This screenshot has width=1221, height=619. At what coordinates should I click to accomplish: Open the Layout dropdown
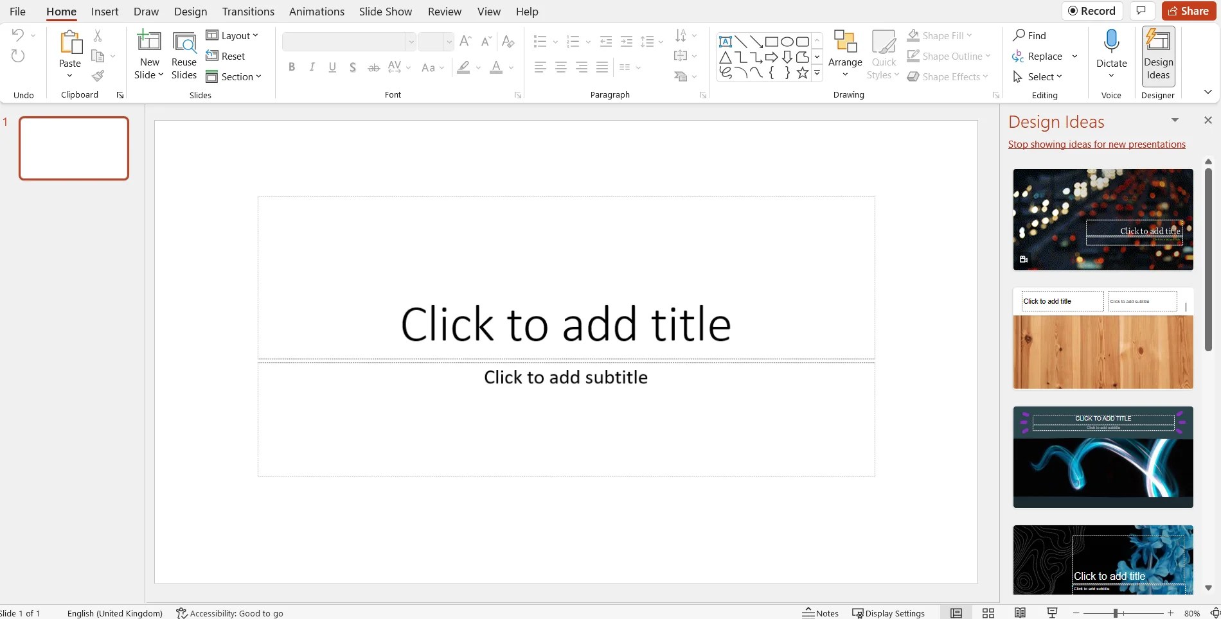coord(232,35)
